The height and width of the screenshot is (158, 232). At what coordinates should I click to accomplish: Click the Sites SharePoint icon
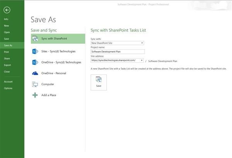(35, 51)
